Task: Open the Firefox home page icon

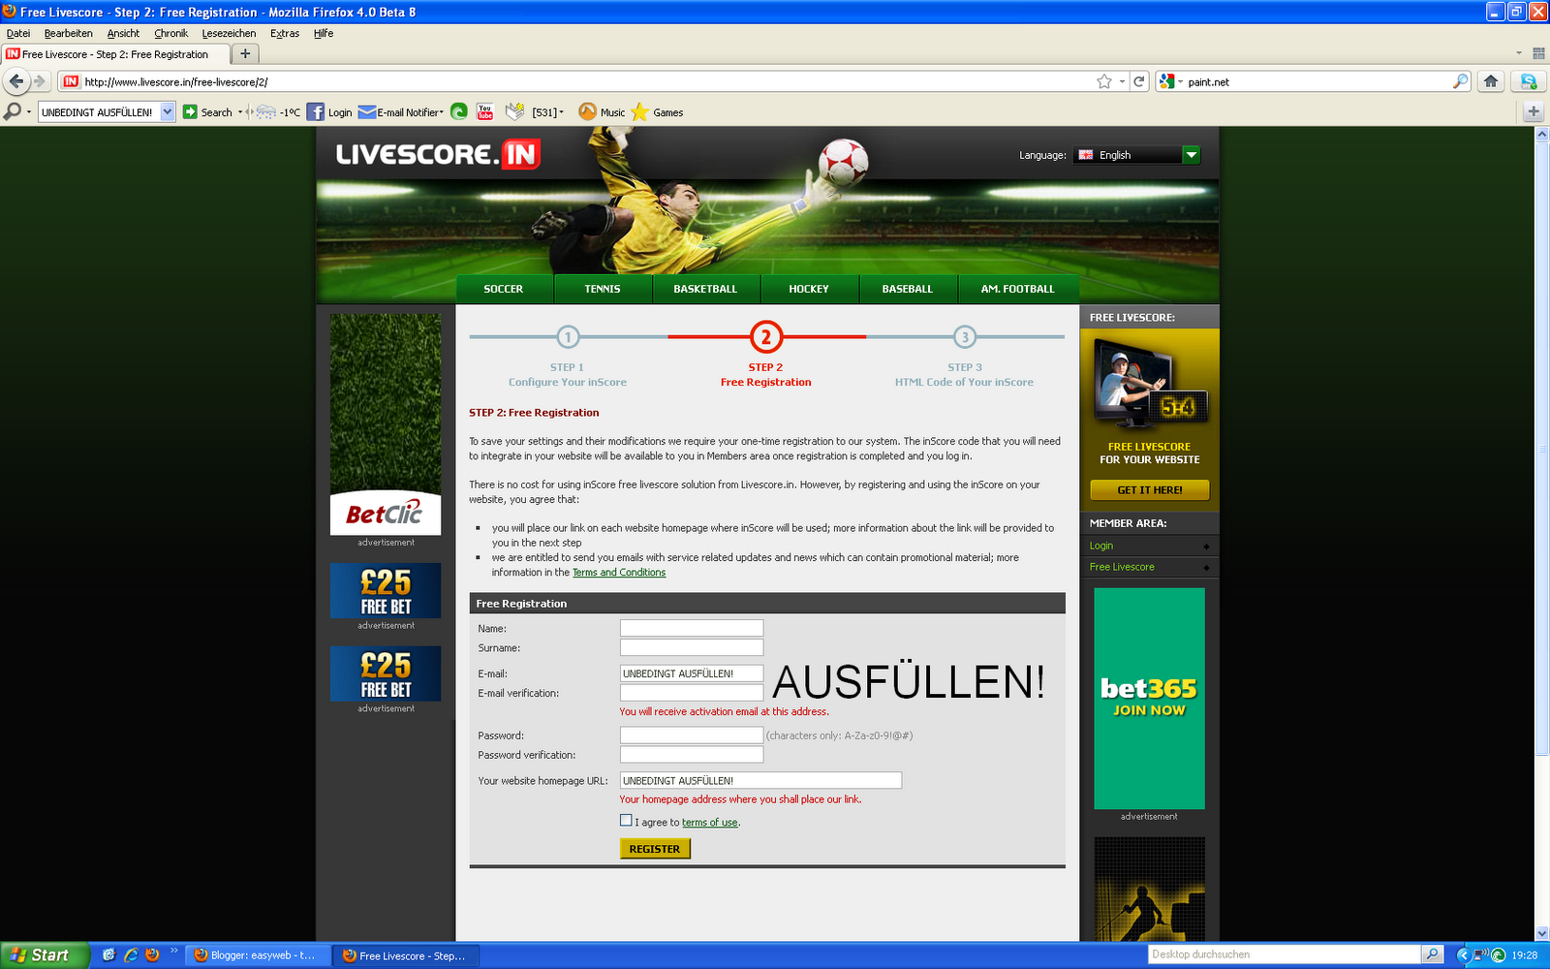Action: [x=1491, y=81]
